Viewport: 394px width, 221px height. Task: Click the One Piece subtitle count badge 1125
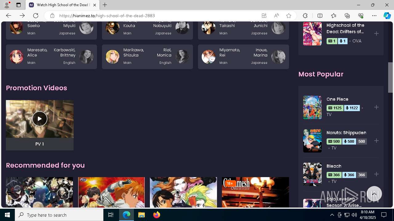pos(335,108)
